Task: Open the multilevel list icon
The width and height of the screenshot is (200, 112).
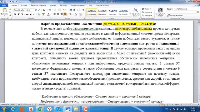Action: (65, 10)
